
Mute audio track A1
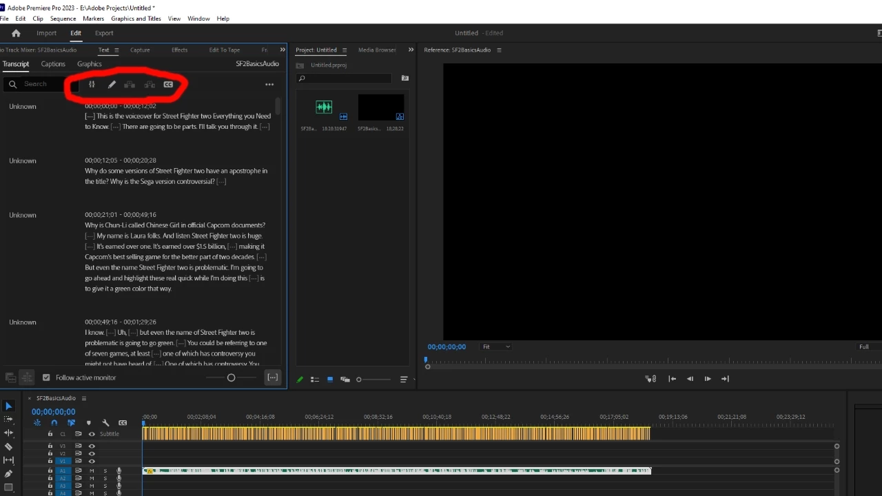(92, 471)
